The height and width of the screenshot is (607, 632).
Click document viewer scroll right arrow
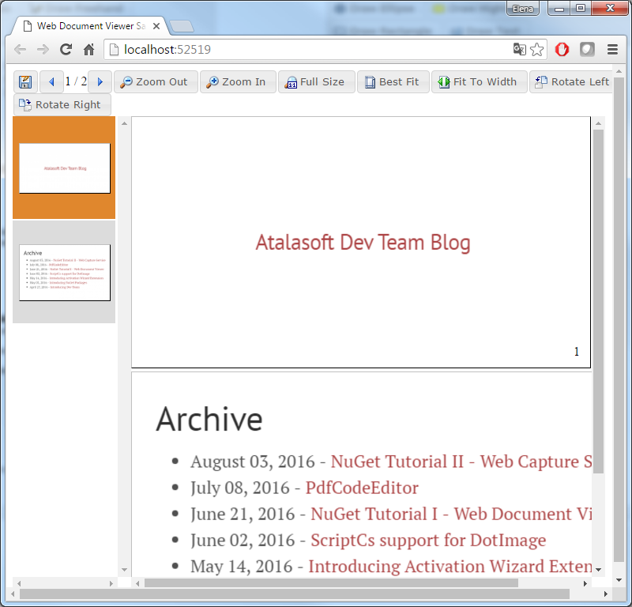coord(585,583)
